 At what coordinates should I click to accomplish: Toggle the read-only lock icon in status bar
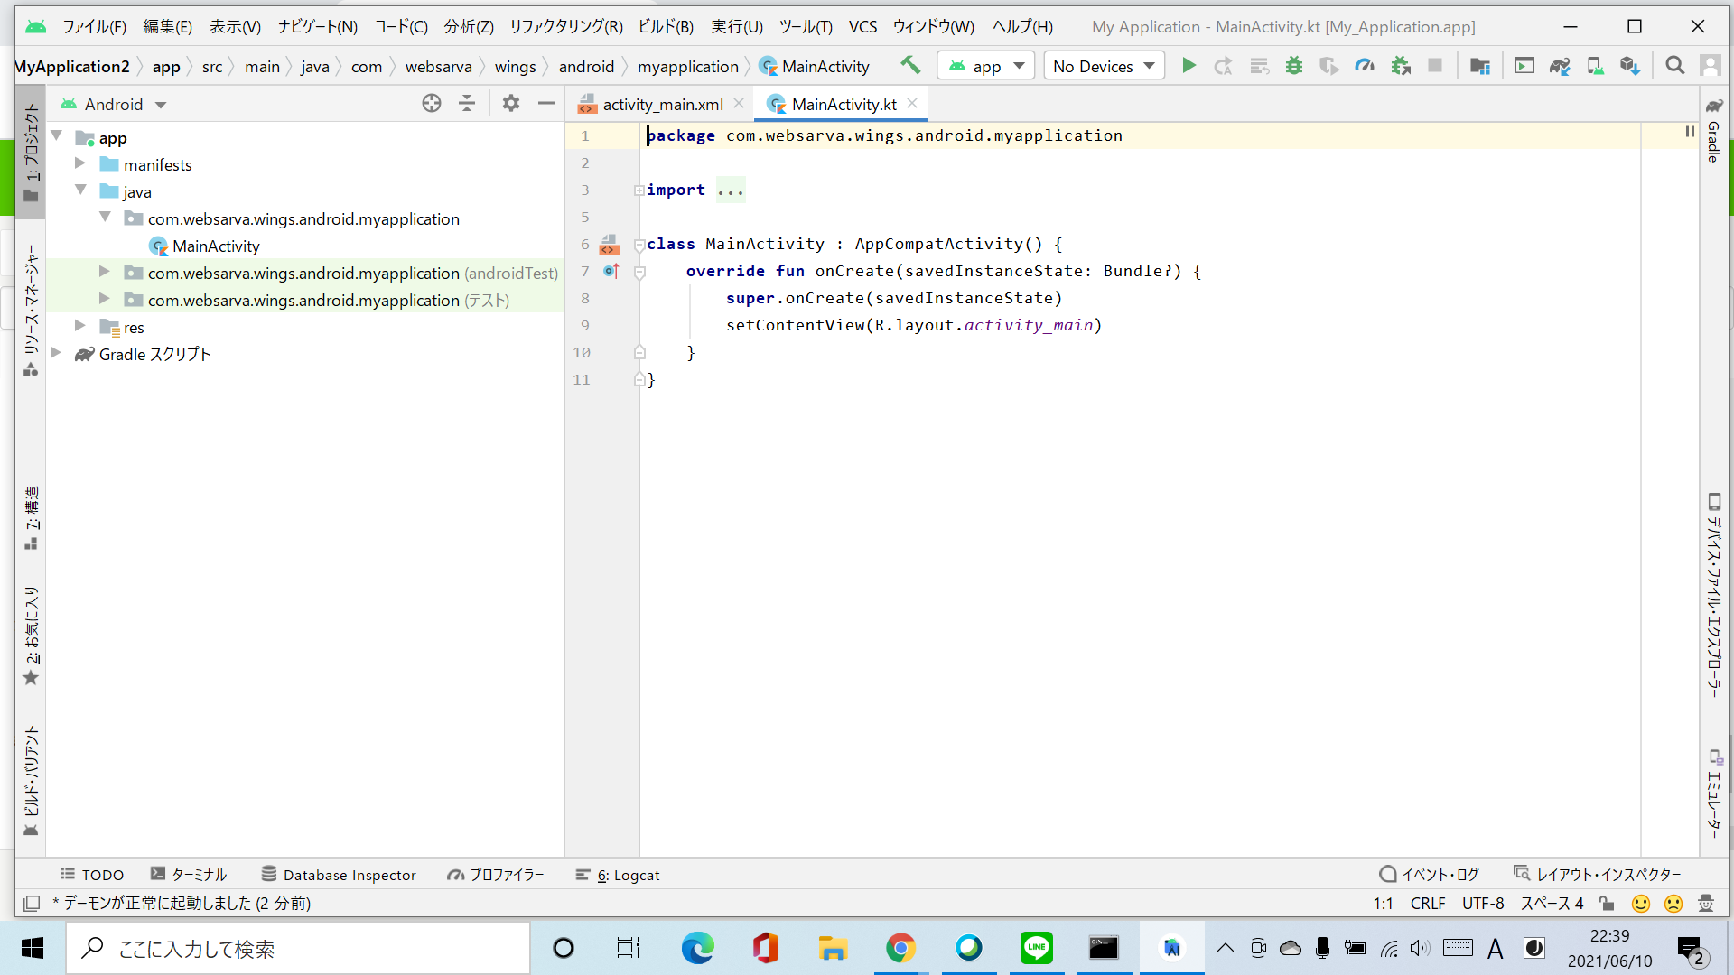click(1607, 903)
